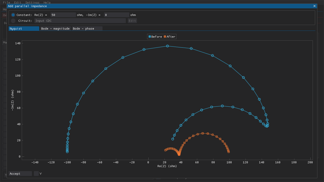Select the Circuit impedance radio button
Screen dimensions: 324x182
(13, 21)
